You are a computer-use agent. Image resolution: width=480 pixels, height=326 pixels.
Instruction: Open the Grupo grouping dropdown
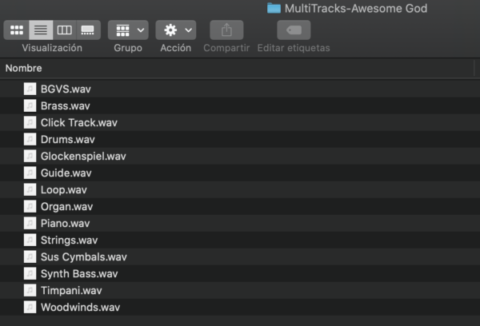point(128,30)
